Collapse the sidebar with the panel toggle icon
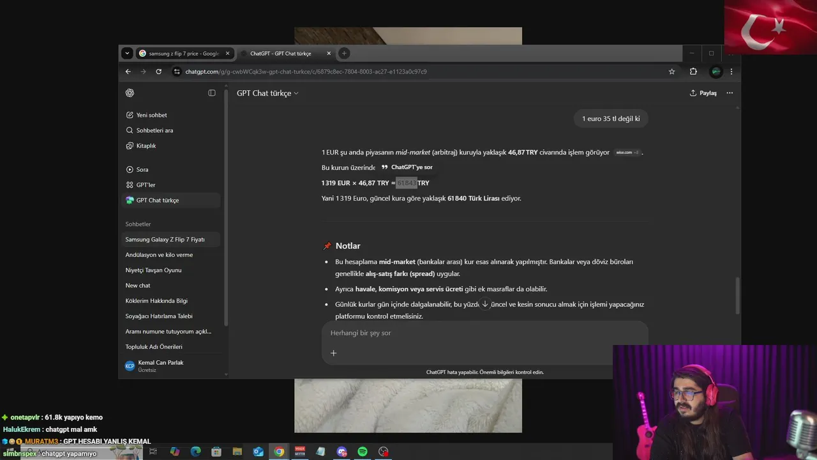This screenshot has width=817, height=460. [212, 93]
